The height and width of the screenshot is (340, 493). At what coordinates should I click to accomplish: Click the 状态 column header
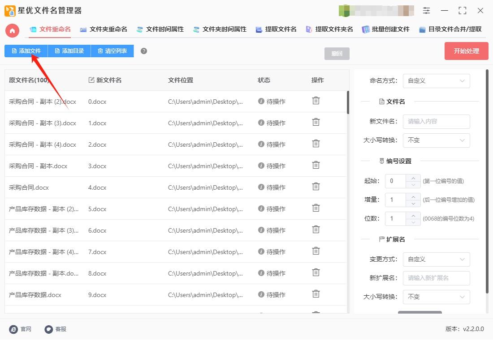(264, 81)
